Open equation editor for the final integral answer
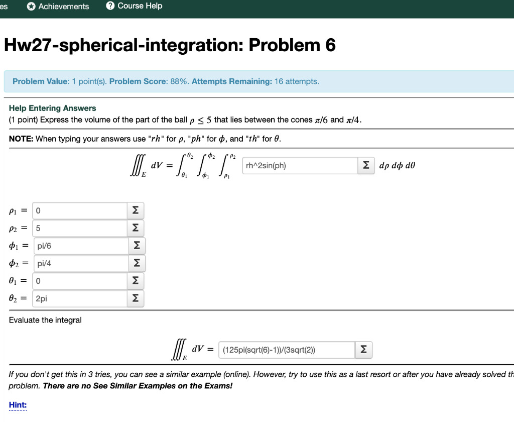Screen dimensions: 514x426 coord(363,350)
